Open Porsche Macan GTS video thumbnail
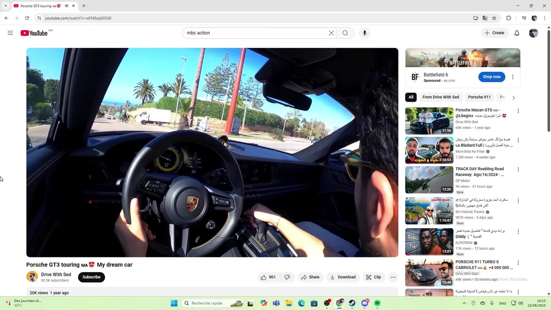 429,121
